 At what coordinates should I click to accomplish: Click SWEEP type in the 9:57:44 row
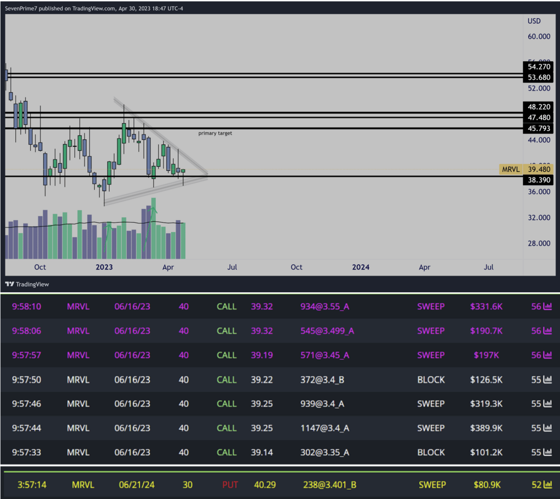(x=431, y=428)
